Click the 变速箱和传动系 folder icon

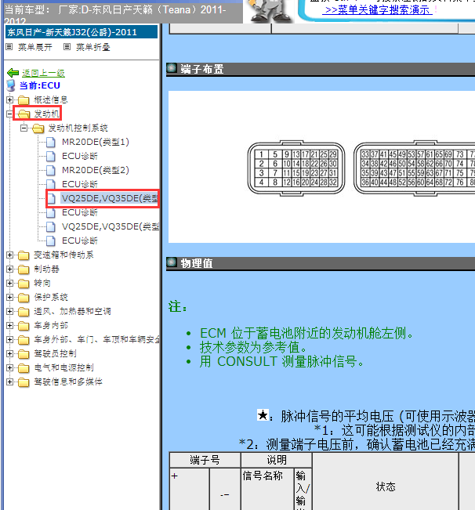tap(24, 255)
